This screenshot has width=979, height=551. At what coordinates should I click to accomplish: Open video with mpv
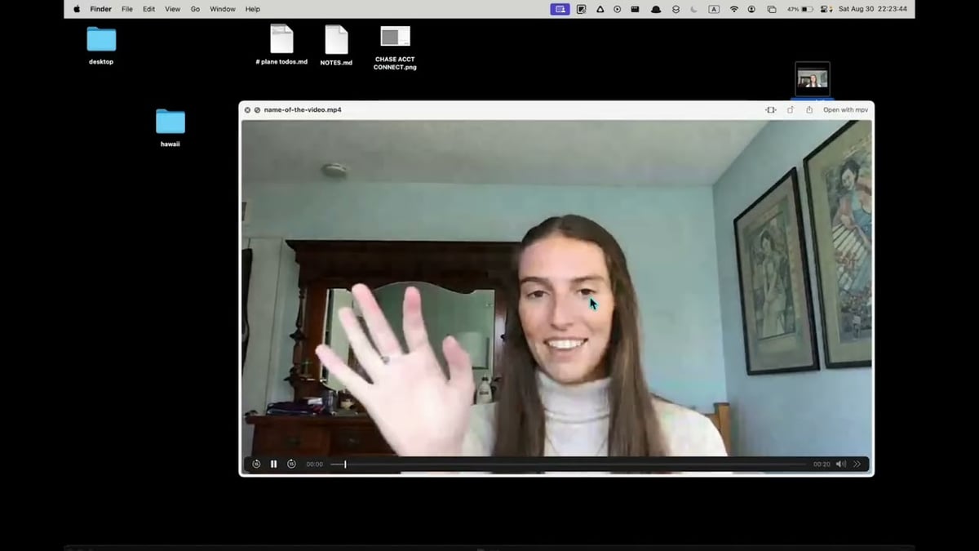coord(845,109)
